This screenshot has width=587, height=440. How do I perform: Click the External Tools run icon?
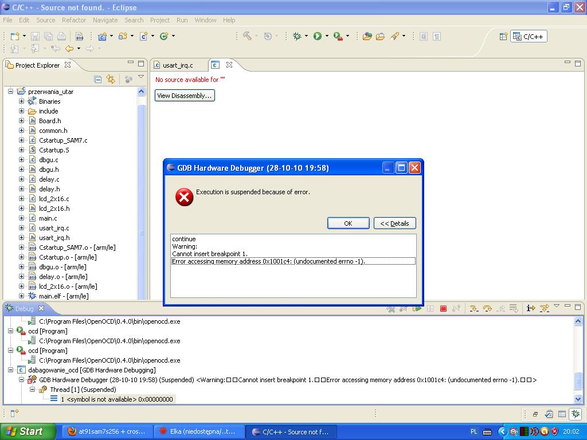(338, 36)
